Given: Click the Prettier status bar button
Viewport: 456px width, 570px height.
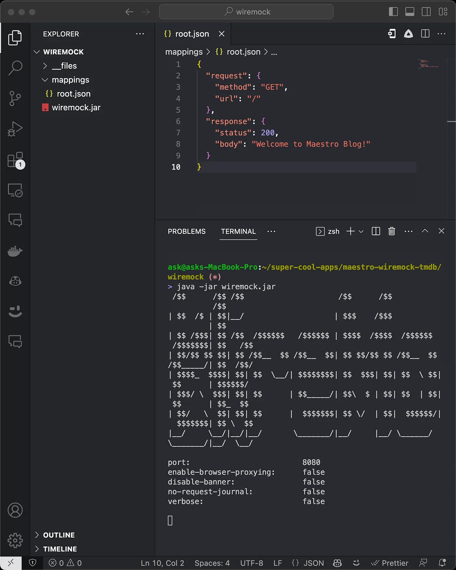Looking at the screenshot, I should tap(390, 563).
